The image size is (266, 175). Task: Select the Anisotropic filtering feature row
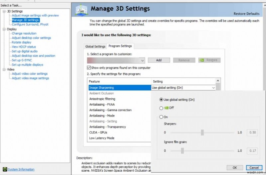(x=120, y=99)
